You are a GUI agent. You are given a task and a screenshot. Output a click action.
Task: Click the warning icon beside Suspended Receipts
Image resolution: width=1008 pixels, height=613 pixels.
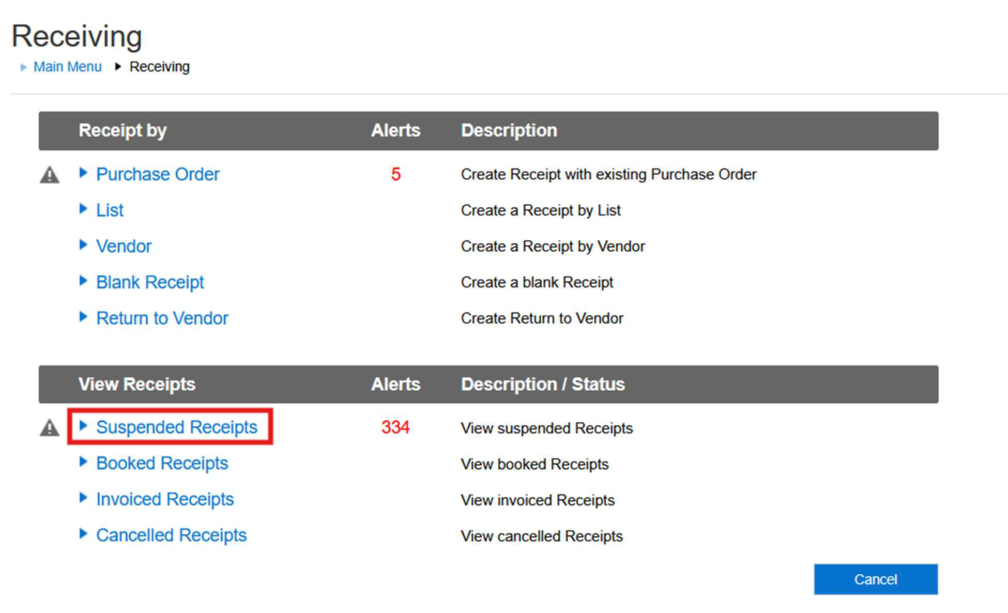click(49, 428)
